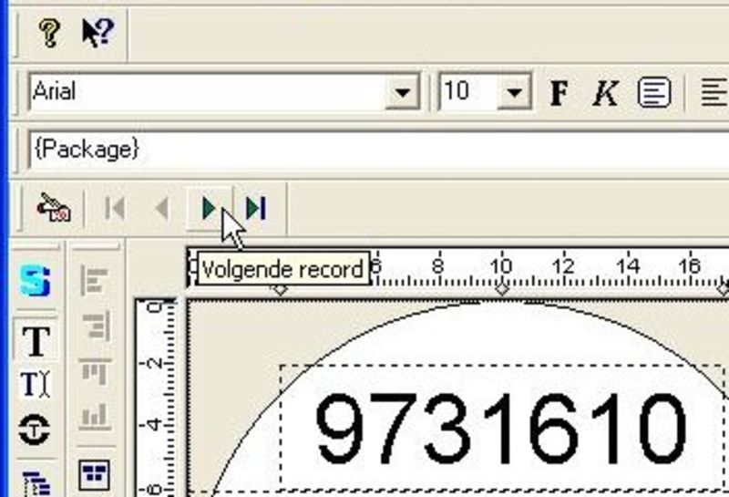Select the text with cursor tool
The height and width of the screenshot is (497, 729).
(36, 385)
